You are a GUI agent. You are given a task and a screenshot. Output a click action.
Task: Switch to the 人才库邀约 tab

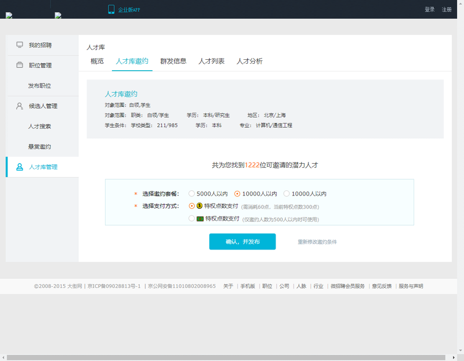tap(132, 62)
